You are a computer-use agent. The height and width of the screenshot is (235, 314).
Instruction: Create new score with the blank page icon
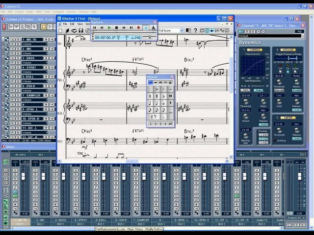point(61,30)
